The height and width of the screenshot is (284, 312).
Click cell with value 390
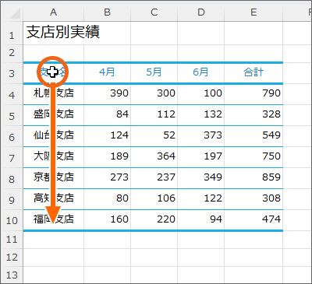[107, 94]
